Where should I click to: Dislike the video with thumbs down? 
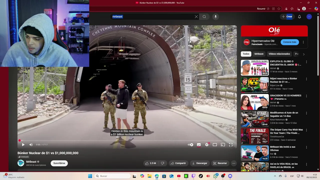[x=162, y=163]
